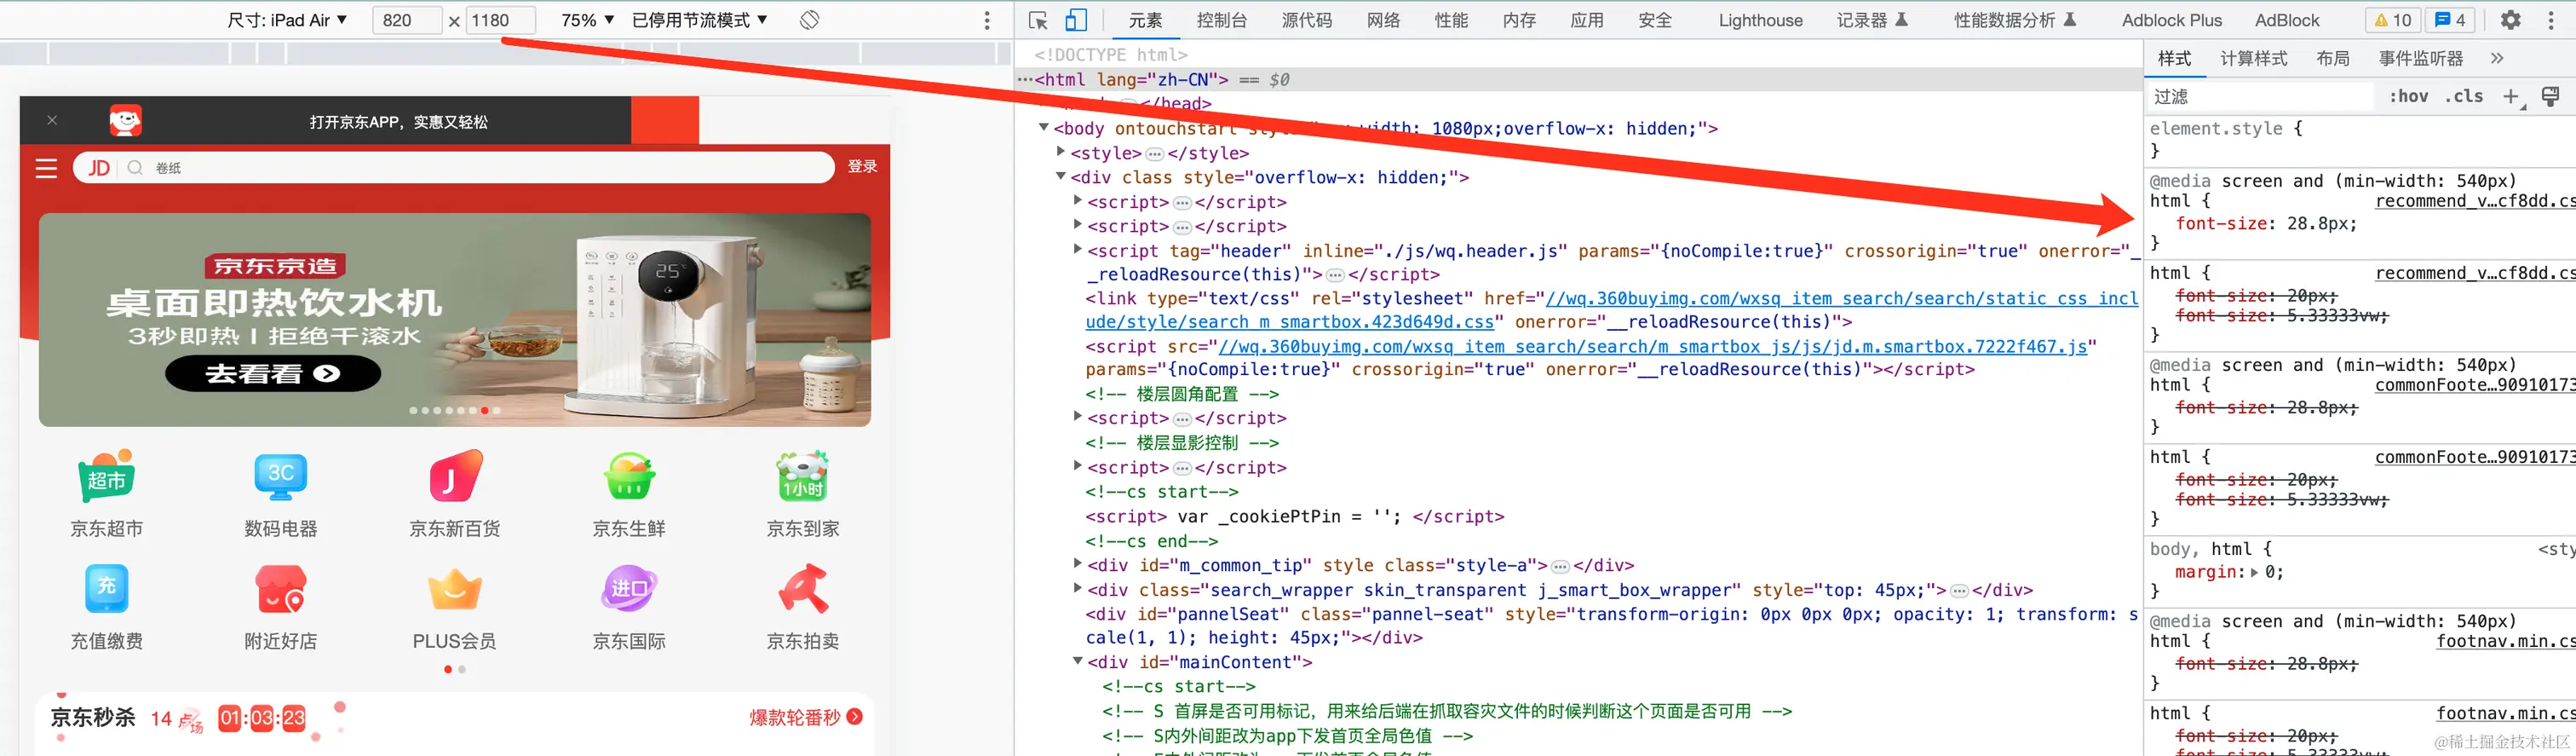The width and height of the screenshot is (2576, 756).
Task: Switch to 布局 styles sub-tab
Action: [x=2333, y=58]
